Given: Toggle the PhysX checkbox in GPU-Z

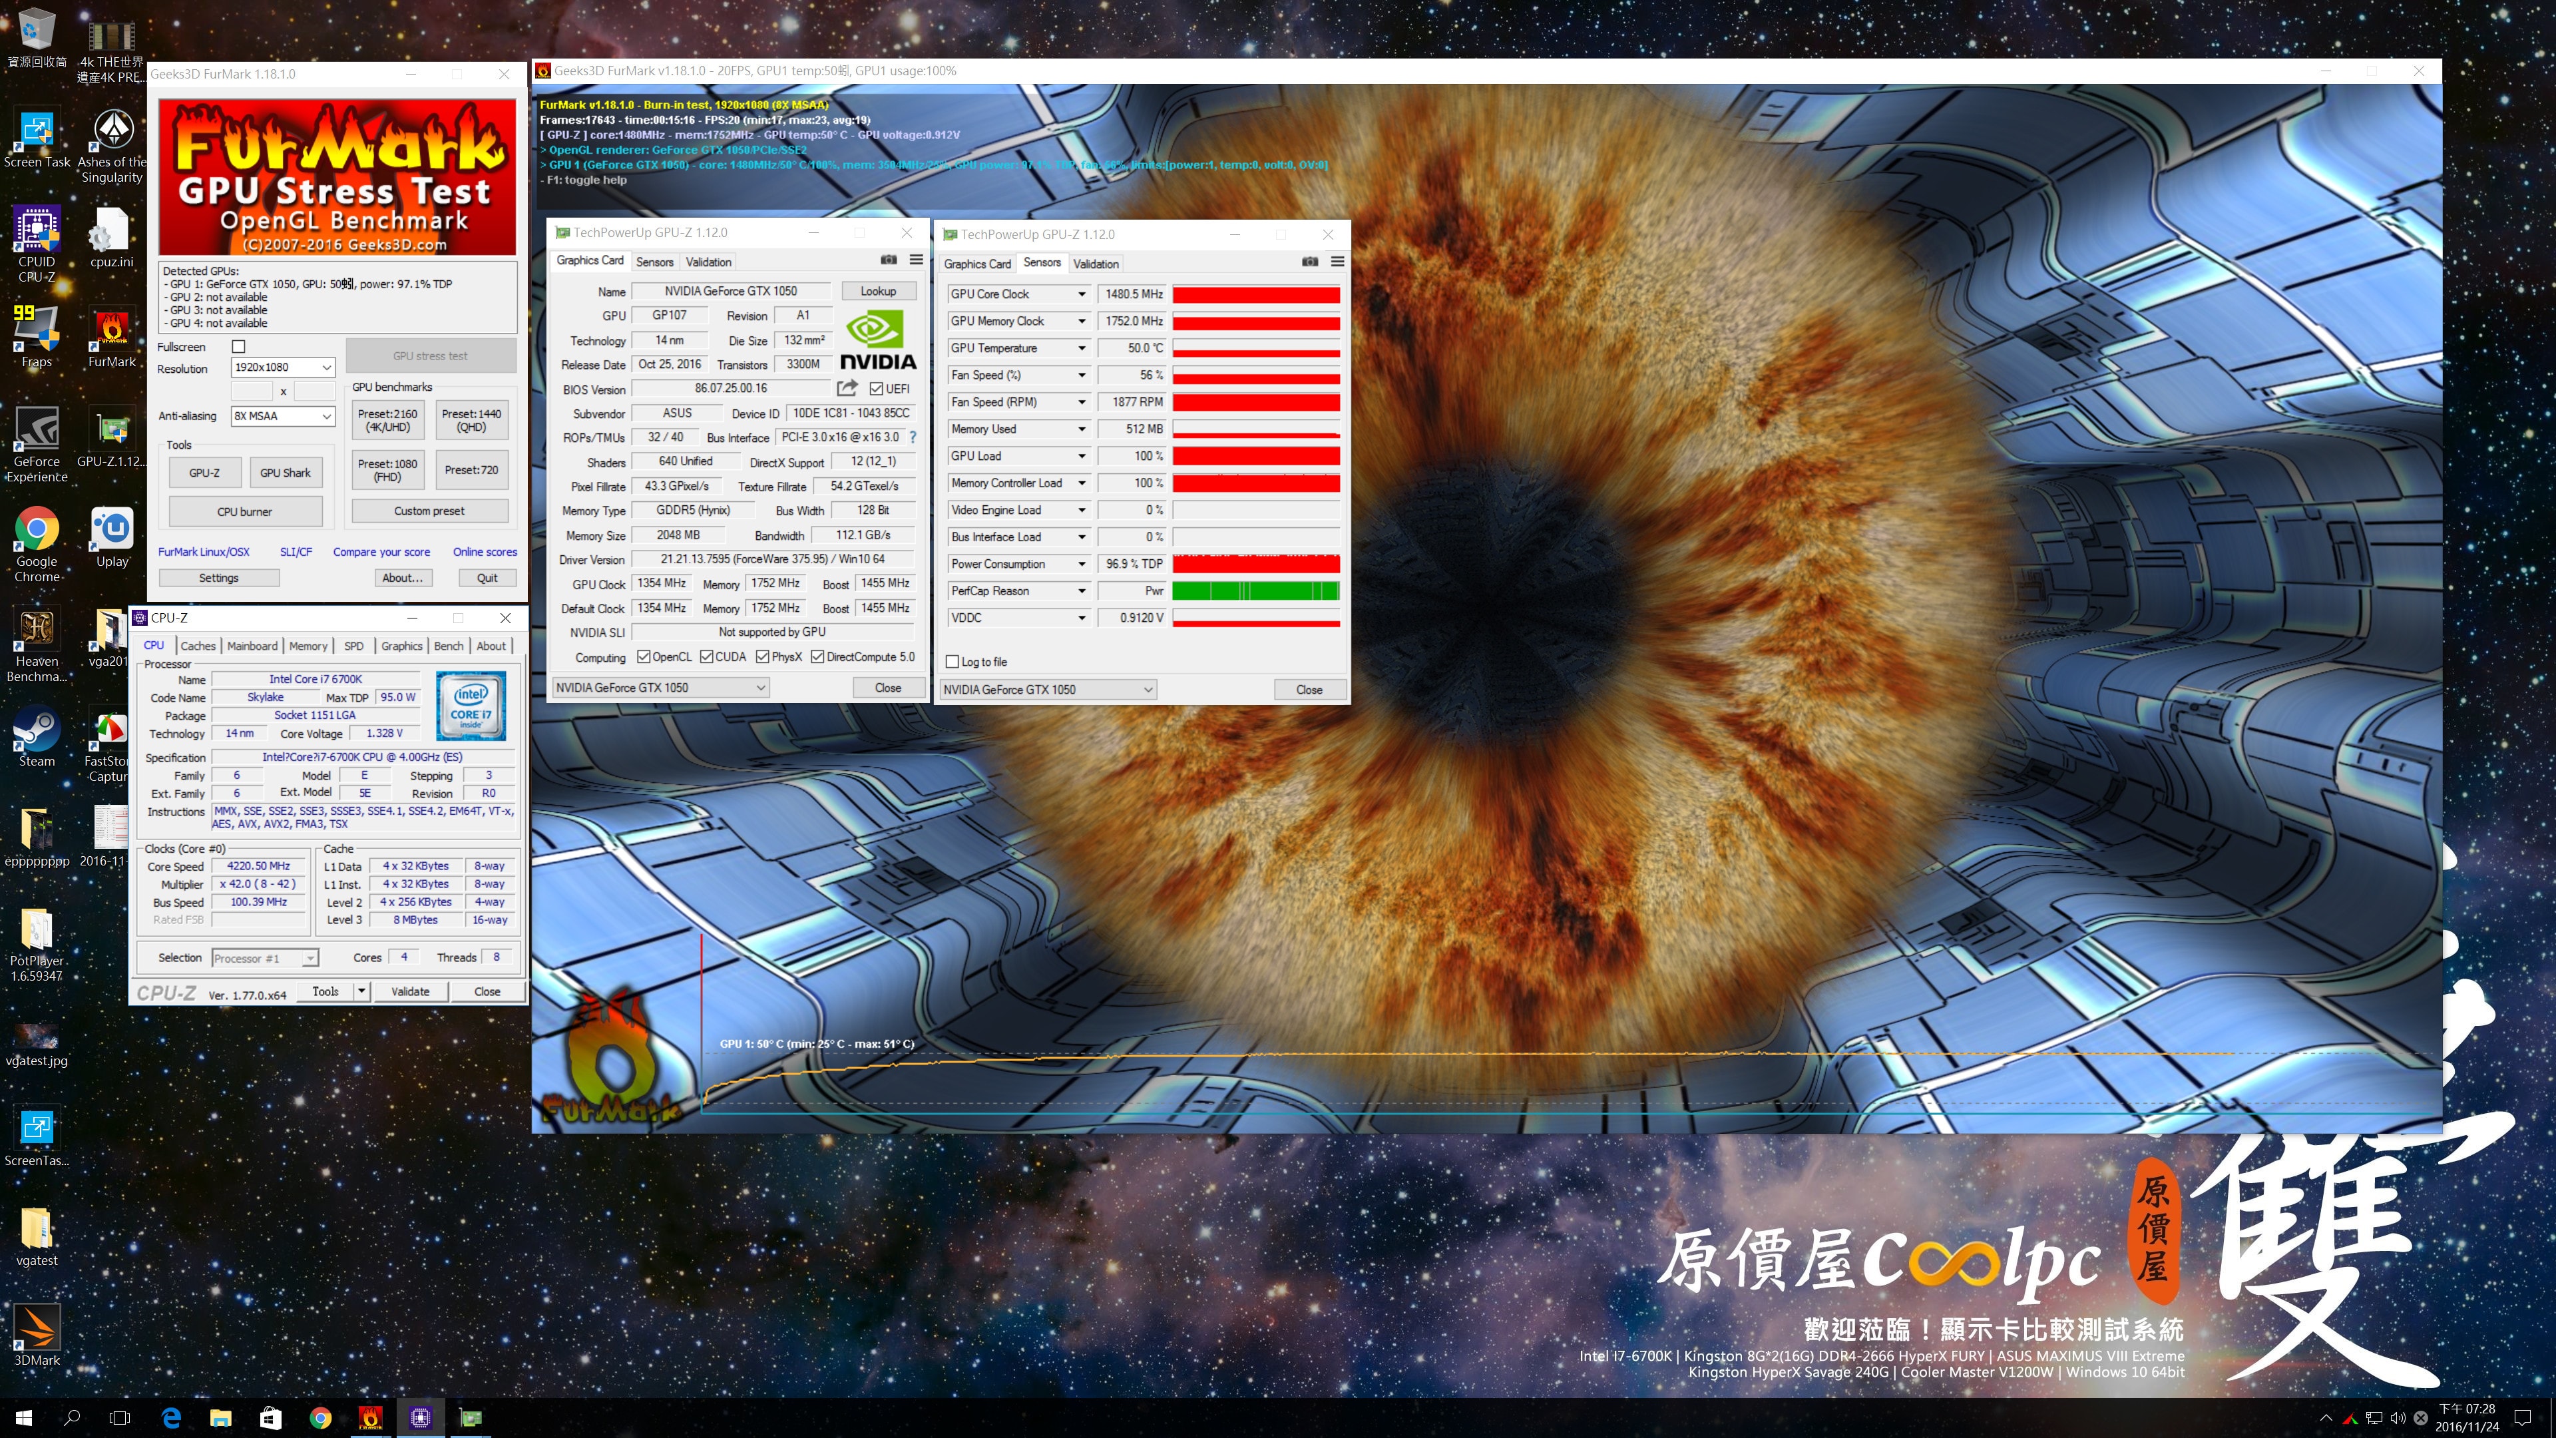Looking at the screenshot, I should tap(762, 657).
